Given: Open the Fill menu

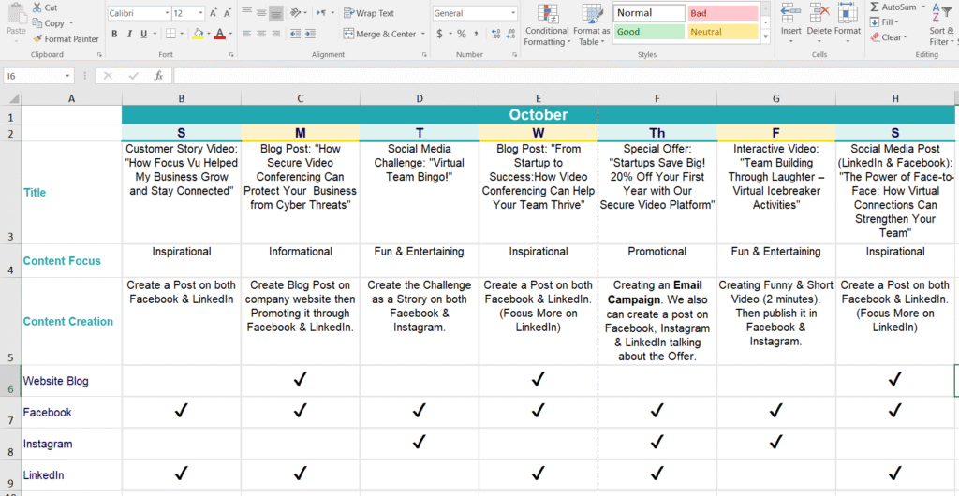Looking at the screenshot, I should [x=884, y=22].
